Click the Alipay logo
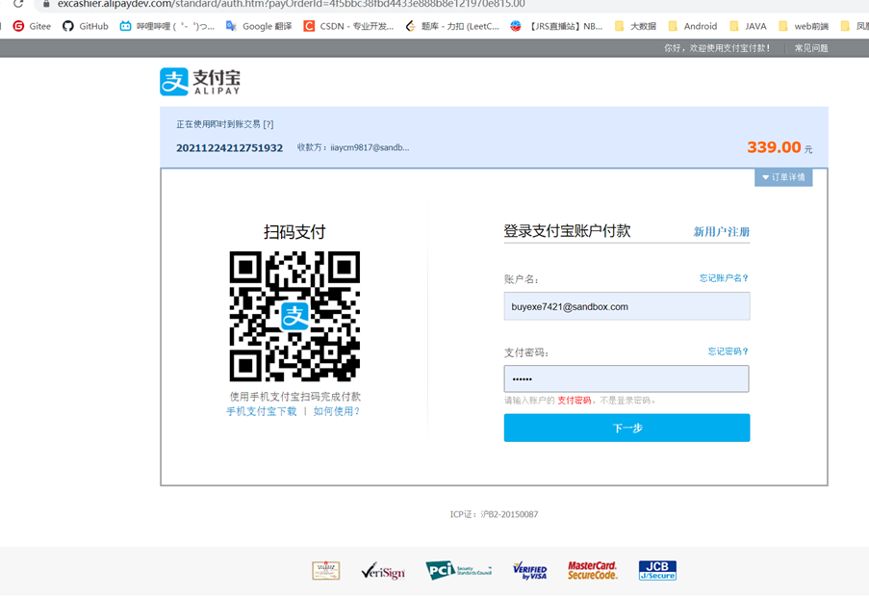 (x=200, y=82)
